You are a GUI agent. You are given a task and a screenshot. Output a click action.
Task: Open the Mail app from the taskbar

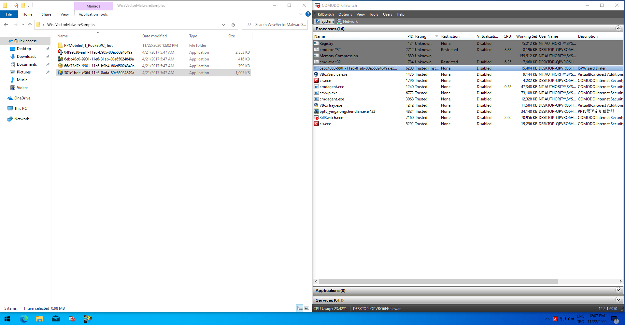pyautogui.click(x=56, y=319)
